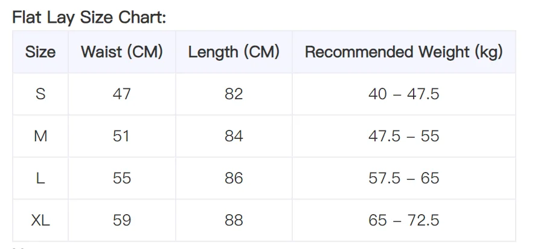Click waist value 59
Image resolution: width=535 pixels, height=249 pixels.
122,220
